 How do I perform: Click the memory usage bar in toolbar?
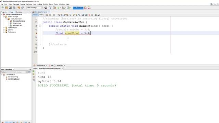coord(78,8)
